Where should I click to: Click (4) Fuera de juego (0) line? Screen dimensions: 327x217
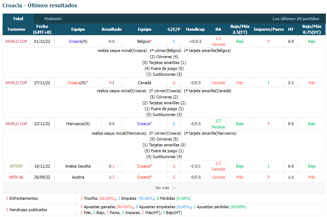pyautogui.click(x=164, y=68)
